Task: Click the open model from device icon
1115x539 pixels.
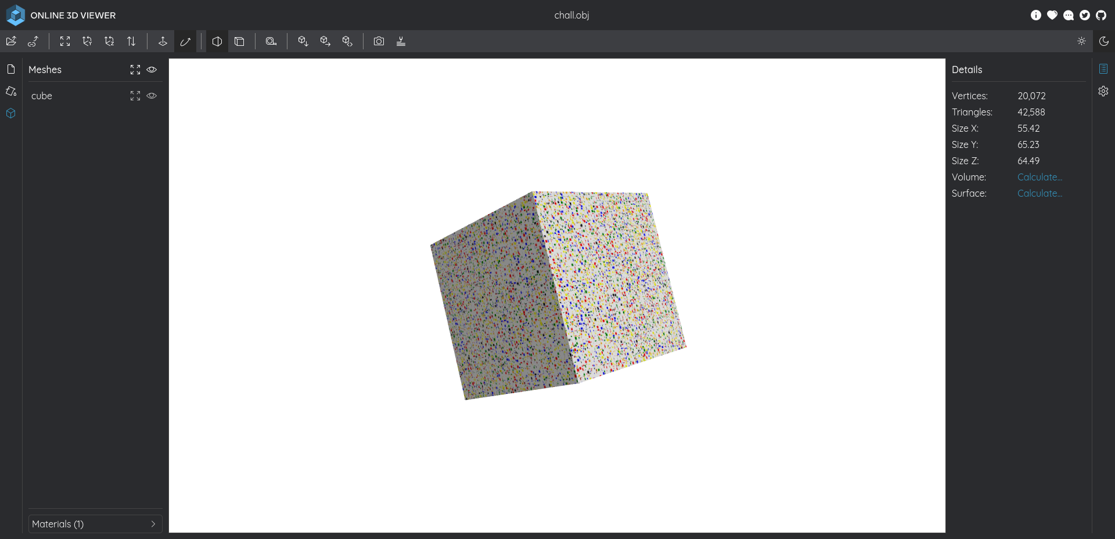Action: tap(11, 41)
